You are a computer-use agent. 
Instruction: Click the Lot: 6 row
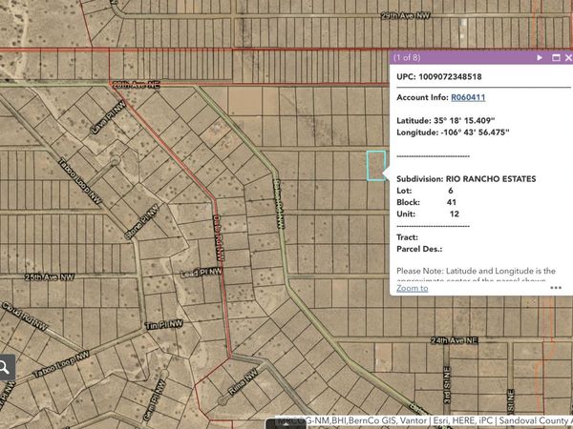point(425,191)
